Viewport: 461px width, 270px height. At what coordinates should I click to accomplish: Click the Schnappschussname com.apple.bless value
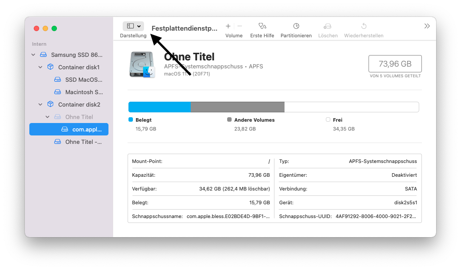pyautogui.click(x=228, y=217)
